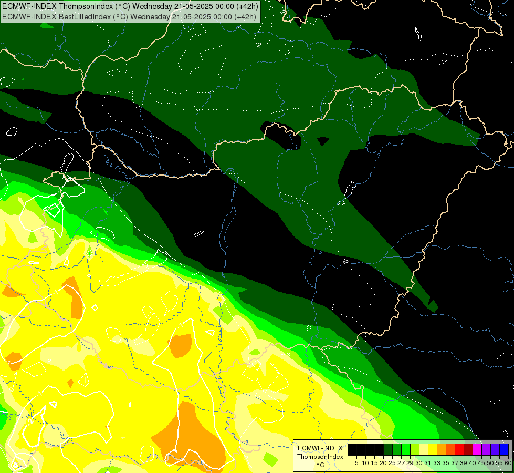514x473 pixels.
Task: Select the lime 29–30 legend swatch
Action: (x=415, y=449)
